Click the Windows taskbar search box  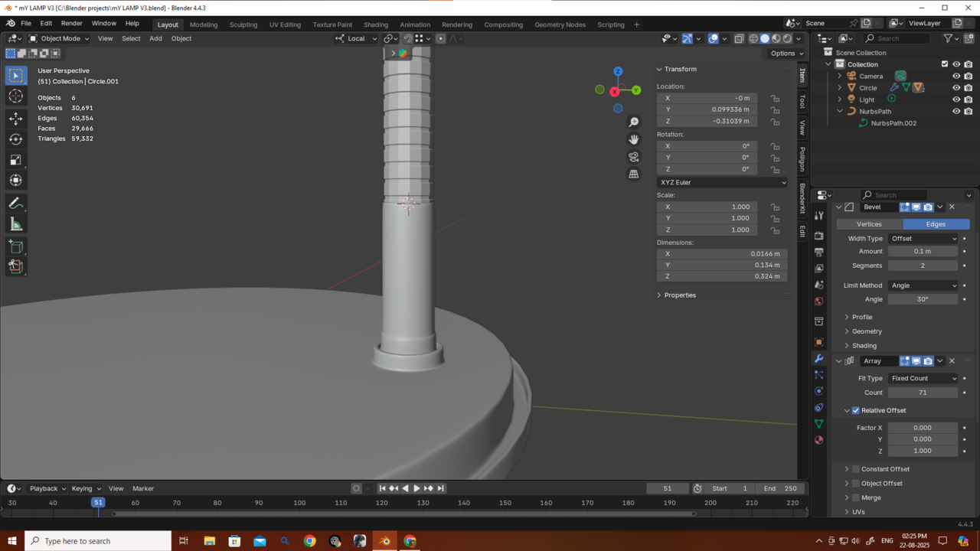pos(98,541)
